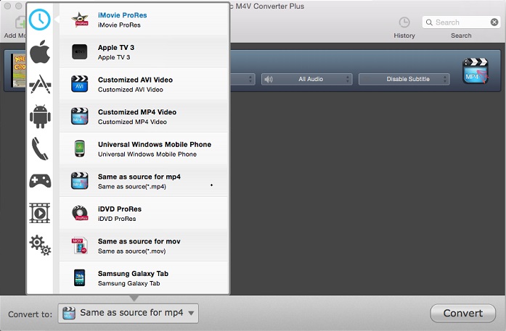Screen dimensions: 506x331
Task: Click the Samsung Galaxy Tab icon
Action: pyautogui.click(x=80, y=277)
